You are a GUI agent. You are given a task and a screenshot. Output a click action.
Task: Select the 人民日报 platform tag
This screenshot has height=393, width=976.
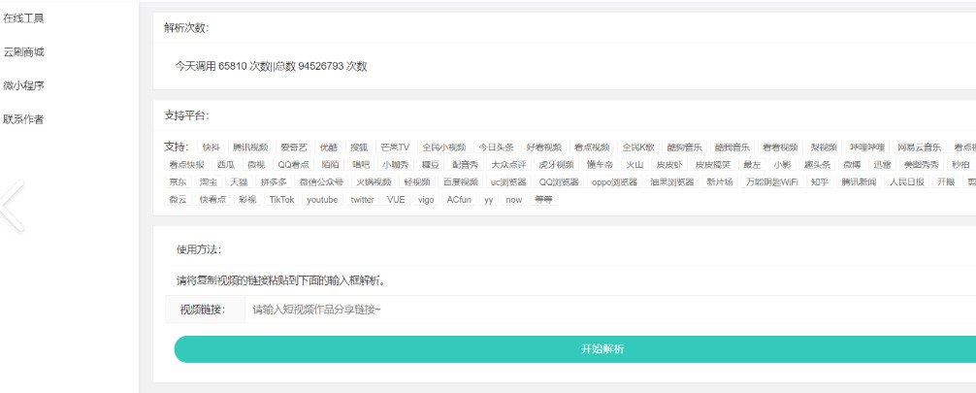[x=906, y=181]
